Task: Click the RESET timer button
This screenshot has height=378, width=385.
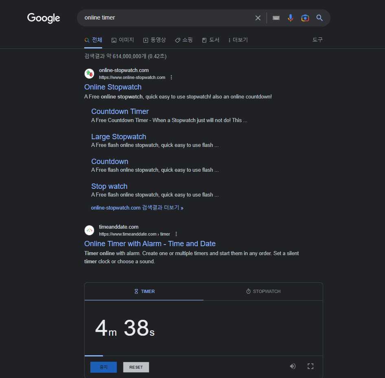Action: tap(136, 367)
